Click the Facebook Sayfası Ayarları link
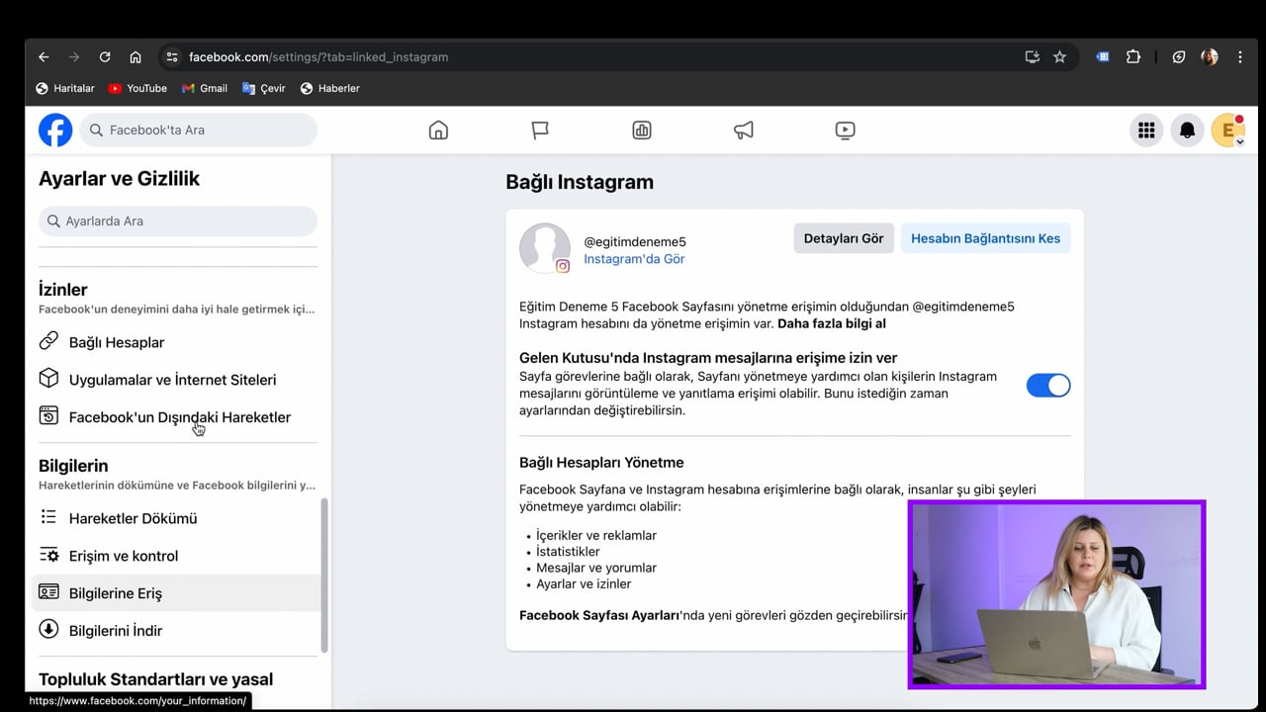The width and height of the screenshot is (1266, 712). pyautogui.click(x=598, y=615)
